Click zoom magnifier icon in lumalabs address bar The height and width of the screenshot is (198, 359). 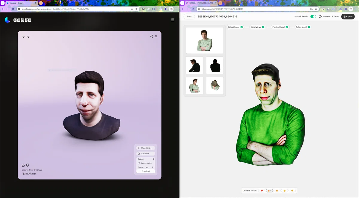pos(132,9)
